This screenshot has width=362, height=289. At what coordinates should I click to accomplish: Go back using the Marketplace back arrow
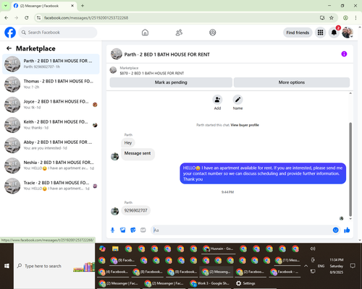coord(9,48)
